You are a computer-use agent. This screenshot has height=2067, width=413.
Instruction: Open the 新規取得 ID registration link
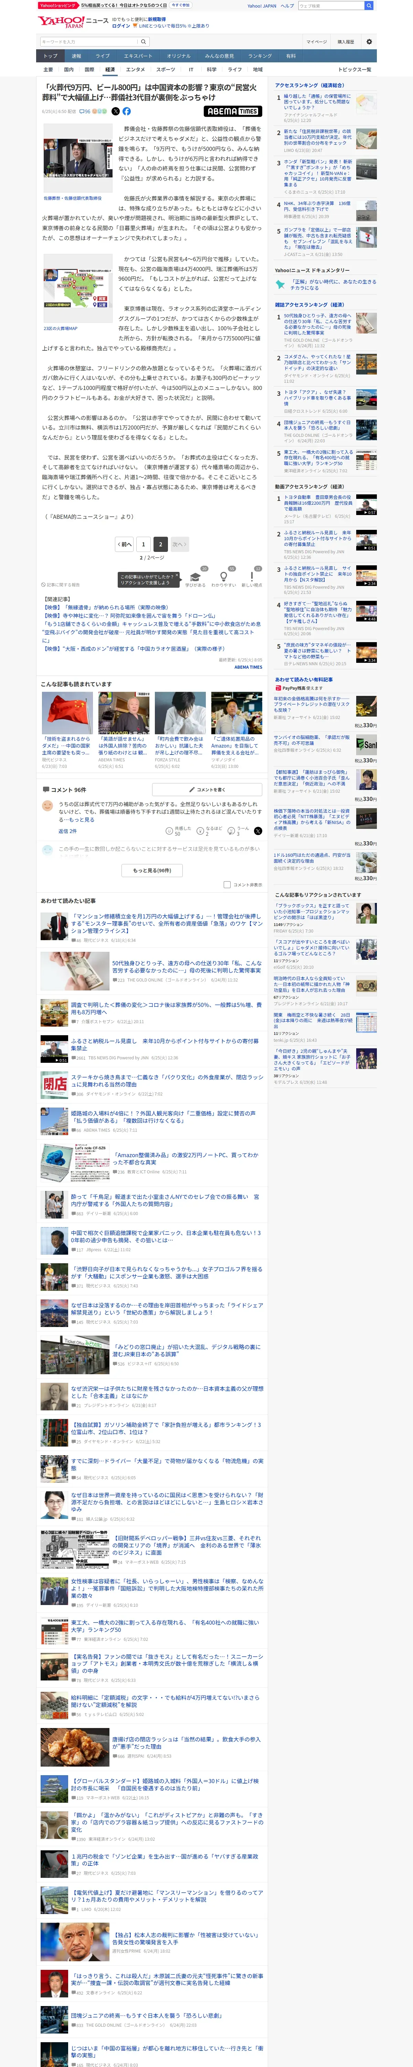point(156,19)
